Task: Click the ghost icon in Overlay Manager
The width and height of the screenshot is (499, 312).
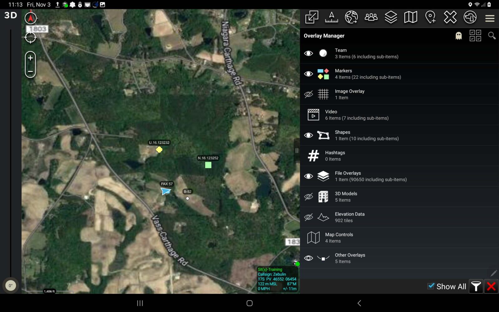Action: click(x=458, y=36)
